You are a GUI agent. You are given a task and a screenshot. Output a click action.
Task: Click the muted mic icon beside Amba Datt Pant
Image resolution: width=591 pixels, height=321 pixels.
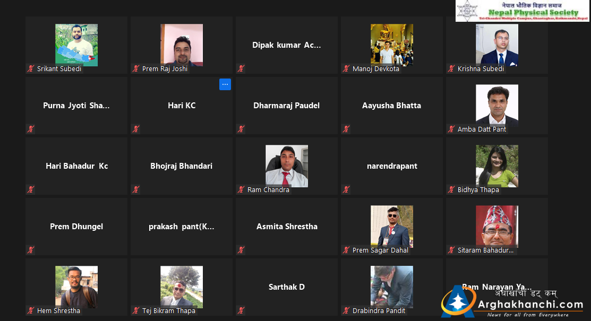pos(451,129)
